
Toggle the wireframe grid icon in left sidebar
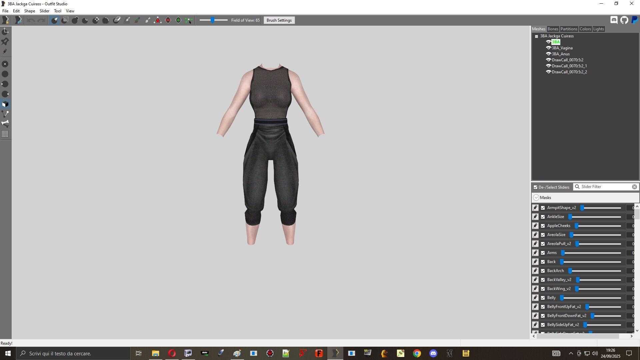5,134
